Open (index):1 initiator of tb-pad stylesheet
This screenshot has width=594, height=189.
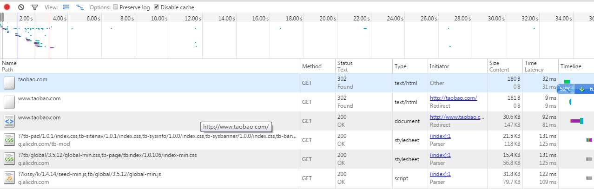(x=440, y=136)
